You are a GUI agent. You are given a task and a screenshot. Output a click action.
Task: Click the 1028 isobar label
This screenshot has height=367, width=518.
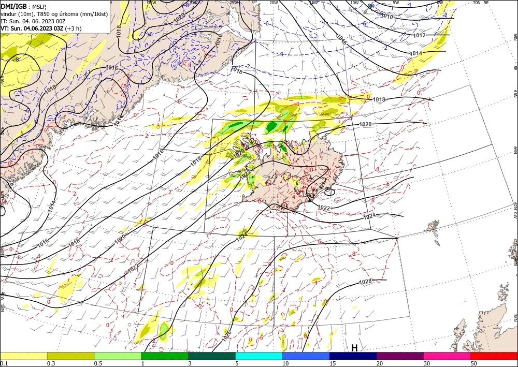point(365,282)
